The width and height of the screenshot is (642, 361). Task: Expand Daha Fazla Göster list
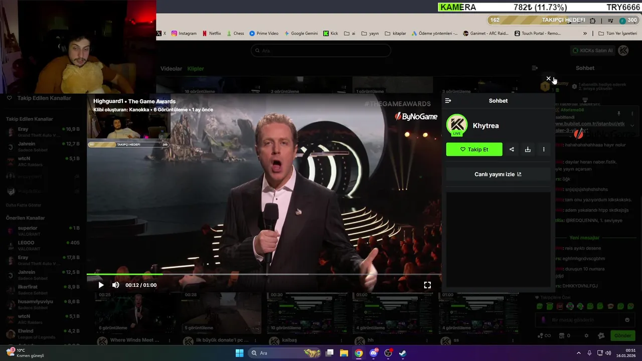[x=24, y=205]
